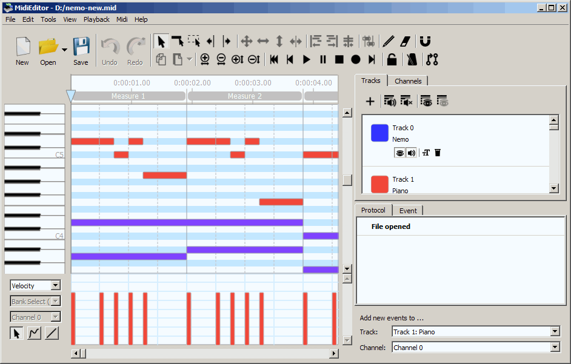Make all tracks audible
The width and height of the screenshot is (571, 364).
[x=390, y=101]
